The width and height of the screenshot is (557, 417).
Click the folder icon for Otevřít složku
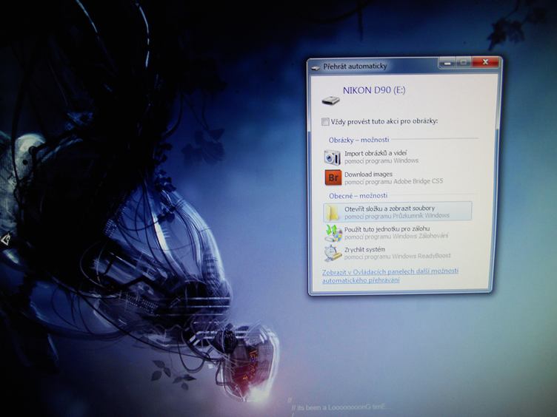[333, 212]
